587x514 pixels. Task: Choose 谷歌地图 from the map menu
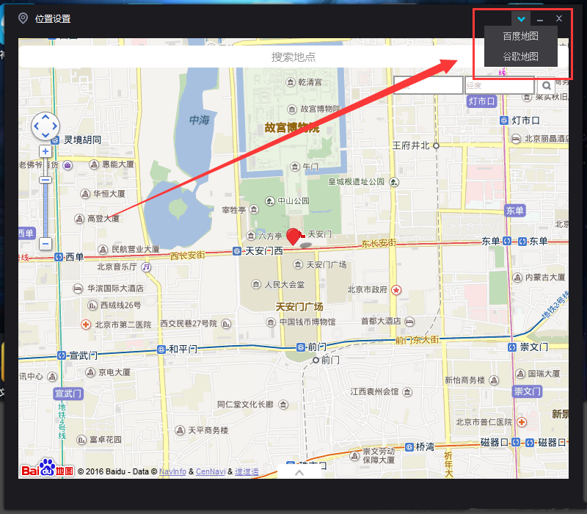point(520,57)
